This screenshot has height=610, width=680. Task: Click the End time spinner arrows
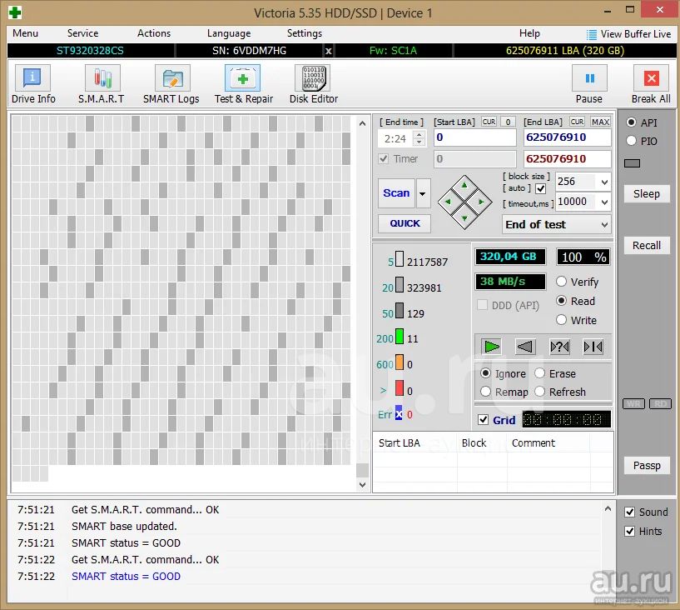419,138
